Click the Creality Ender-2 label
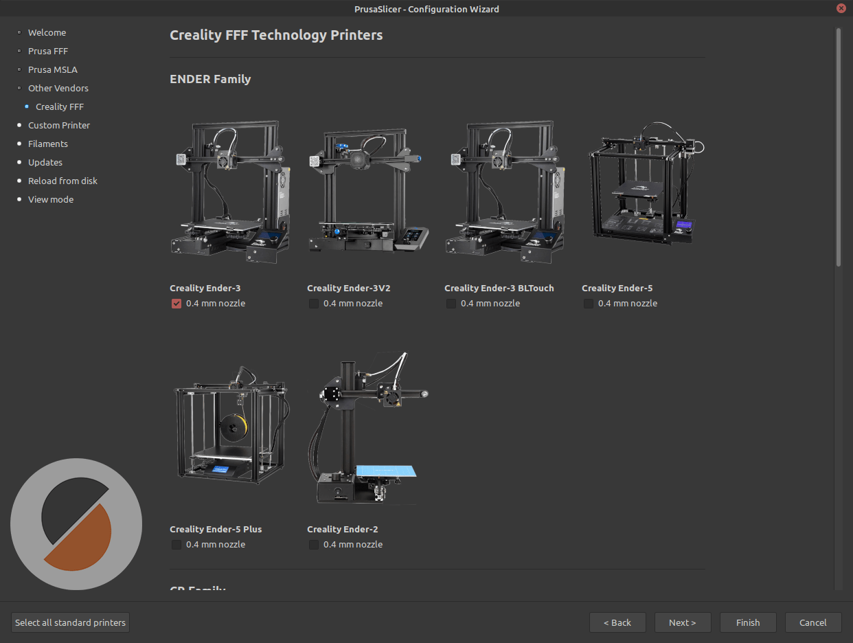The image size is (853, 643). 343,529
